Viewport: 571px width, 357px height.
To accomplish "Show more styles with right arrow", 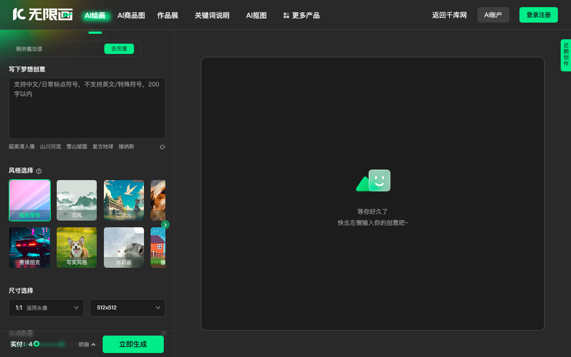I will (x=165, y=225).
